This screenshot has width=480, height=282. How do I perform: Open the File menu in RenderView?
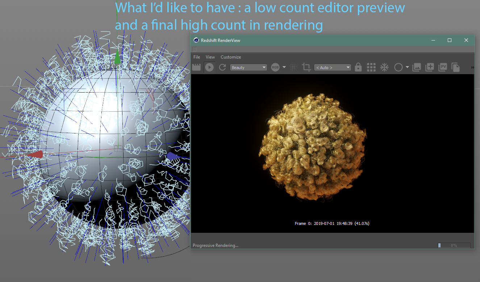[x=197, y=57]
